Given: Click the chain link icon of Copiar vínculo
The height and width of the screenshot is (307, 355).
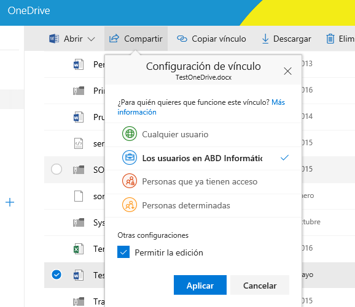Looking at the screenshot, I should (x=182, y=39).
